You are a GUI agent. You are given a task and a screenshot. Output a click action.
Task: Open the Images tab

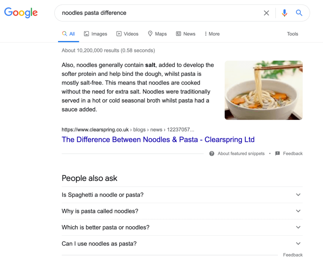point(96,34)
